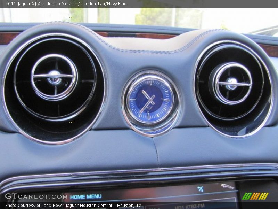
Task: Tap the HOME MENU label on touchscreen
Action: coord(86,196)
